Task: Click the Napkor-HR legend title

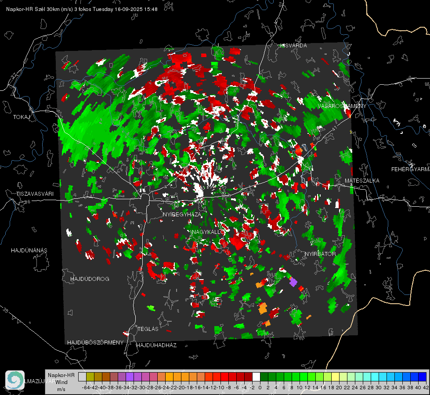Action: (61, 375)
